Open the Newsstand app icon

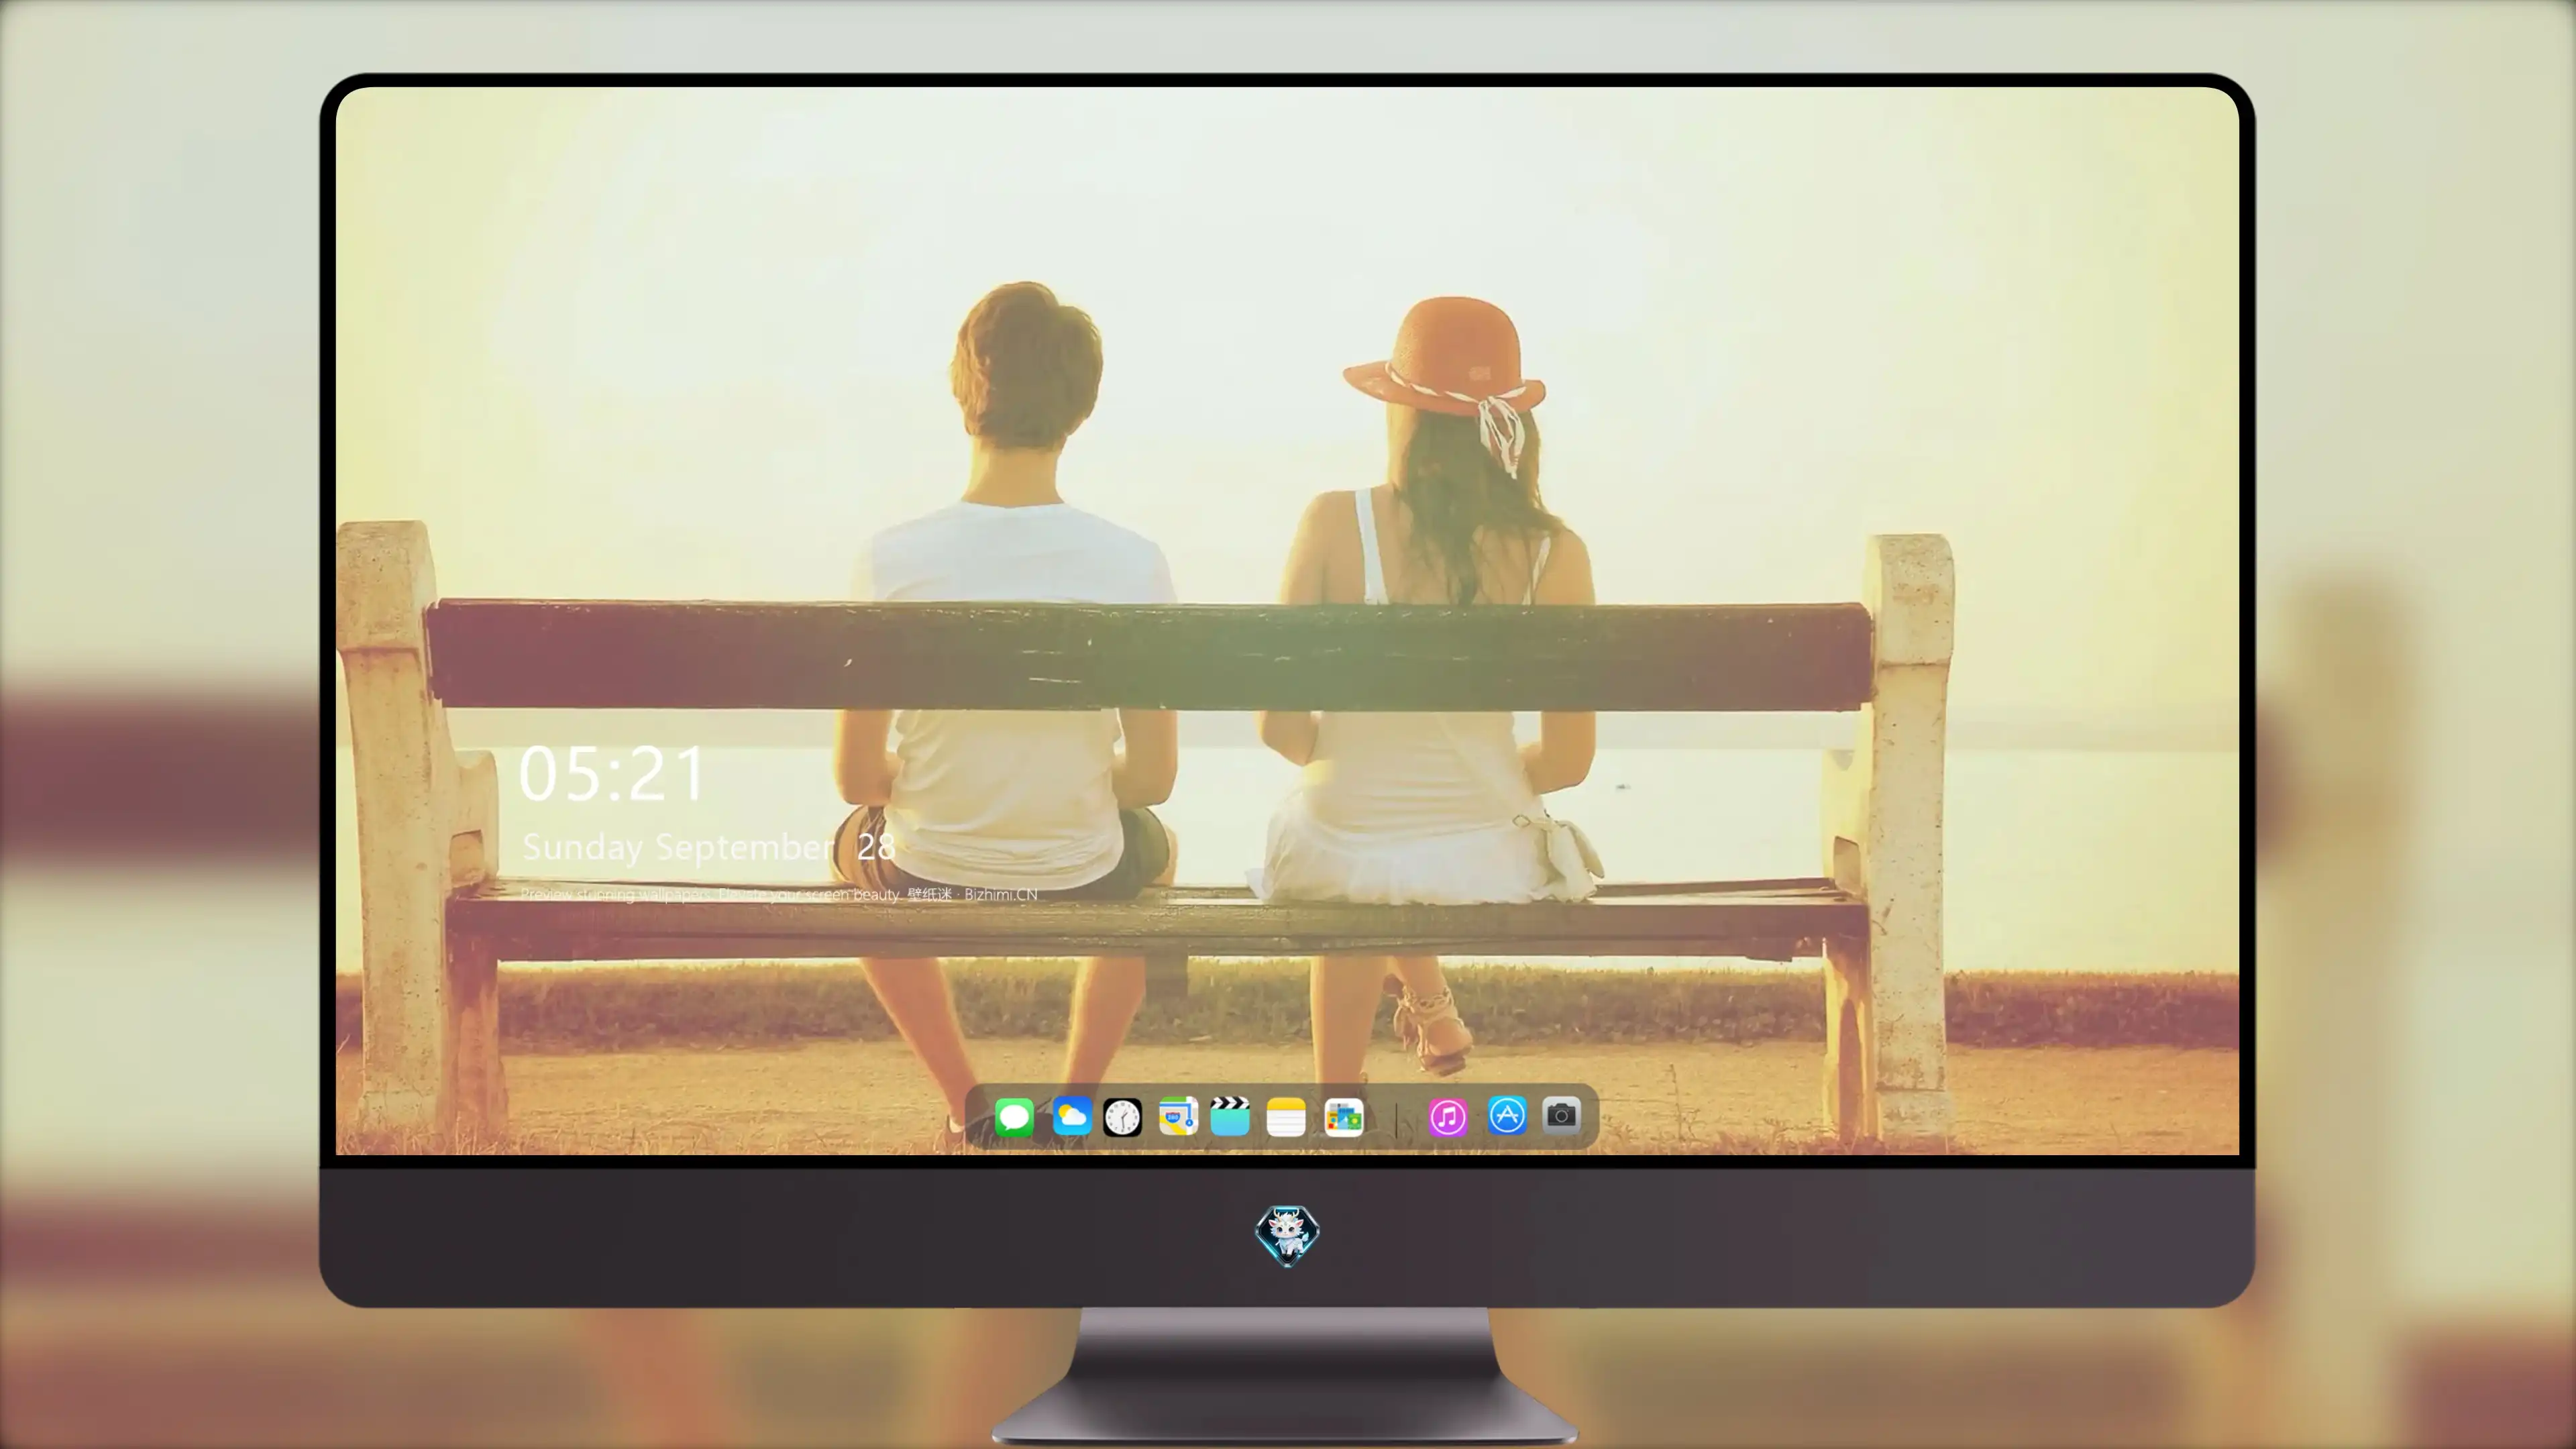point(1344,1117)
